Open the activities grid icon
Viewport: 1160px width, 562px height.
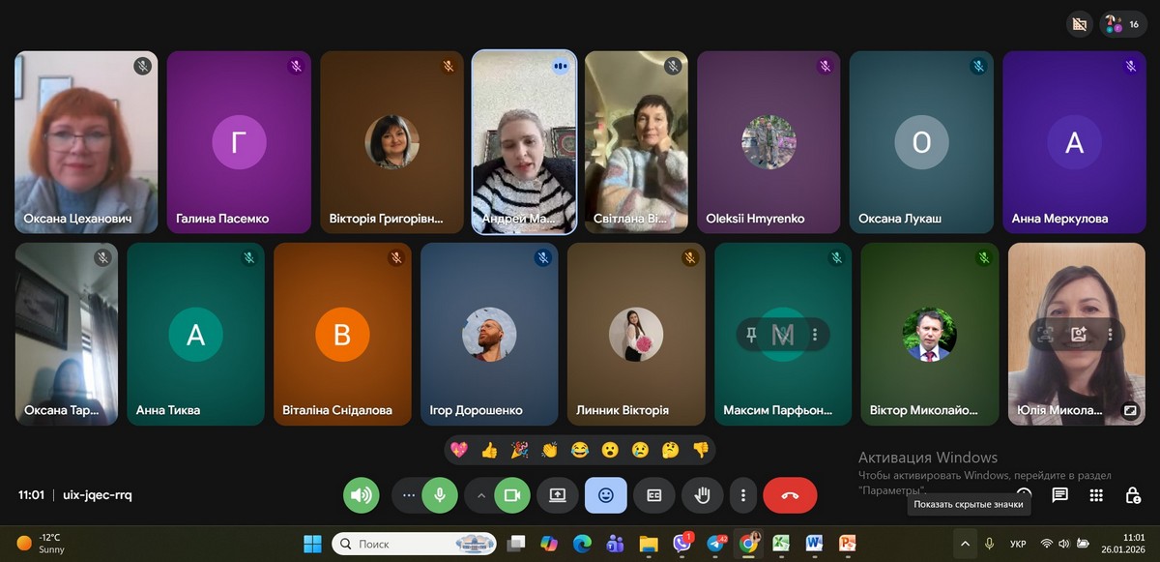tap(1095, 495)
